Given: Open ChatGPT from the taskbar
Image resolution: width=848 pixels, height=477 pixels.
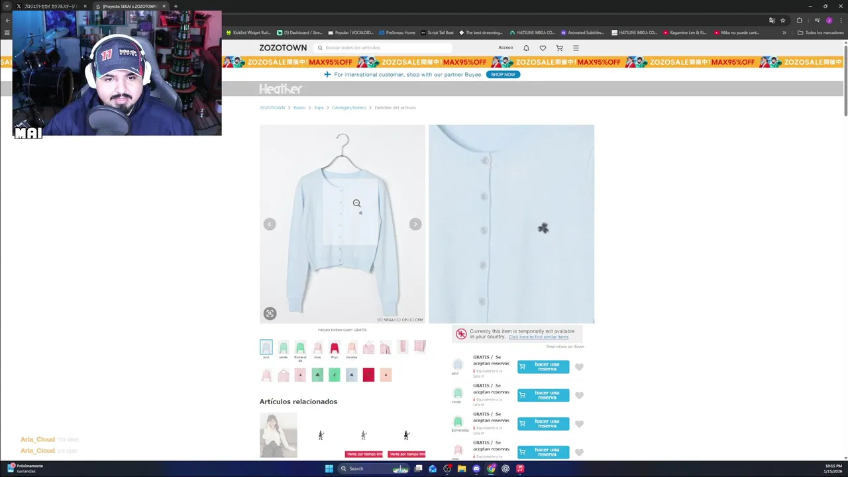Looking at the screenshot, I should pos(505,468).
